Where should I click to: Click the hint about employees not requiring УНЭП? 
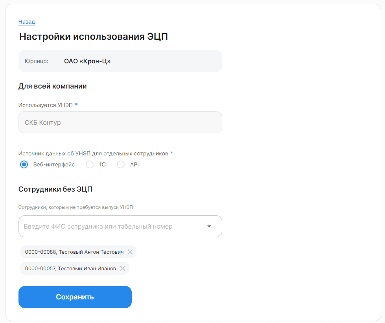coord(76,207)
